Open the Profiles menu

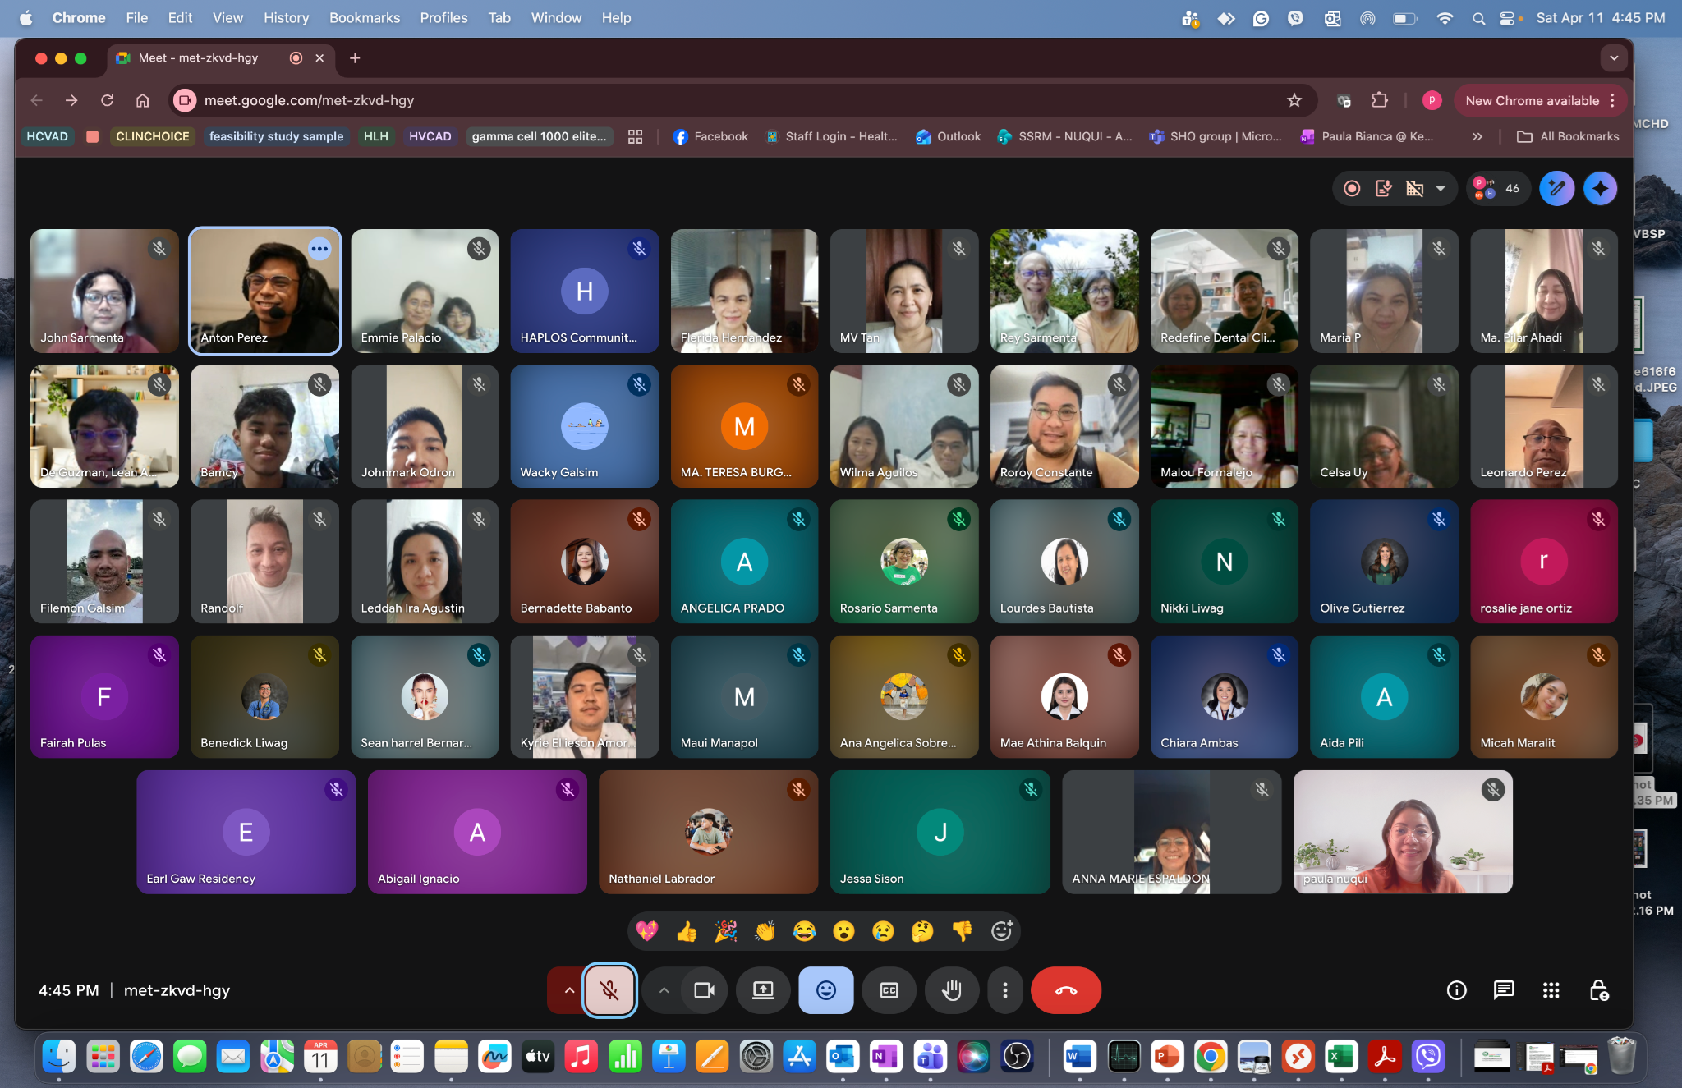[443, 17]
